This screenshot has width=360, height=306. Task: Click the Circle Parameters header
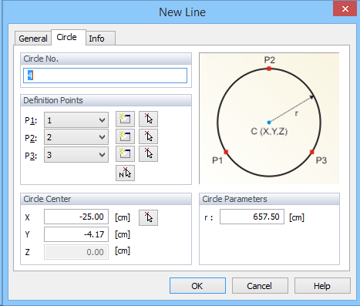[269, 199]
